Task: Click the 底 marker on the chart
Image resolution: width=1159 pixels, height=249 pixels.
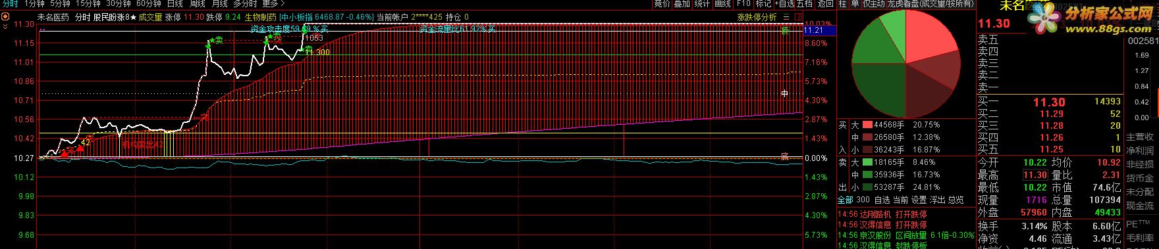Action: coord(785,156)
